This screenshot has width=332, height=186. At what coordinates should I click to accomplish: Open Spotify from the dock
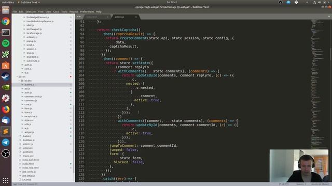6,43
